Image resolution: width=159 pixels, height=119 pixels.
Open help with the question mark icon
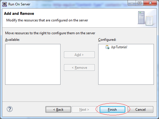click(x=10, y=109)
